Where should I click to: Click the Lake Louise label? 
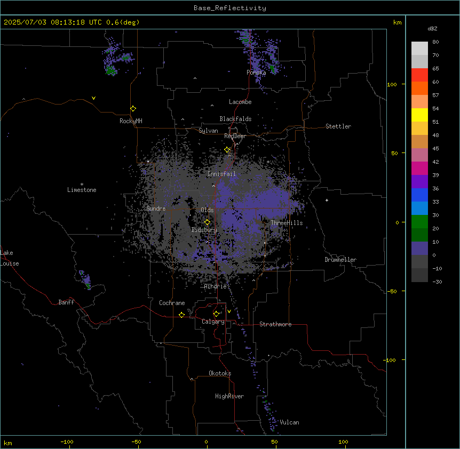pos(10,258)
